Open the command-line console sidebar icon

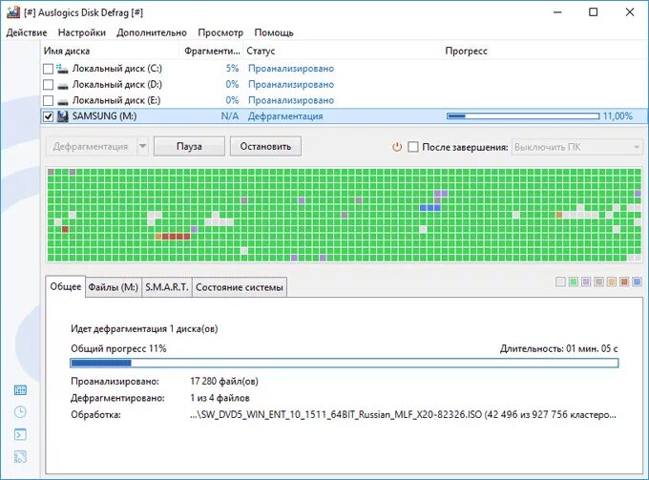point(20,434)
